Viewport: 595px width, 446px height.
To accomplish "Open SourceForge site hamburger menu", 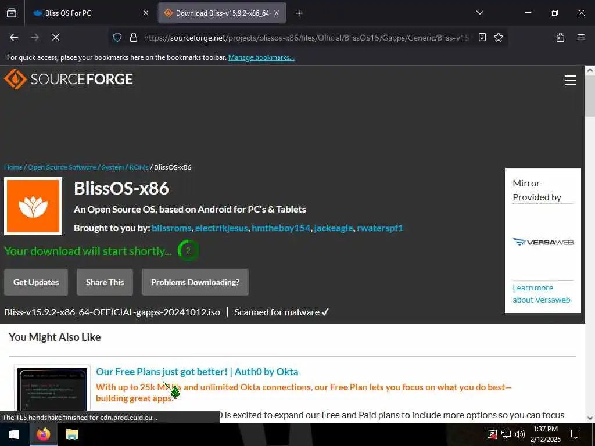I will (x=571, y=80).
